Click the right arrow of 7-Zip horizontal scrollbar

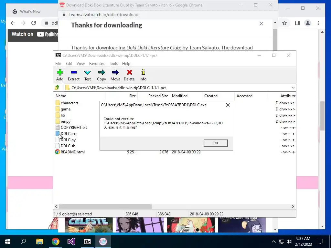tap(293, 206)
